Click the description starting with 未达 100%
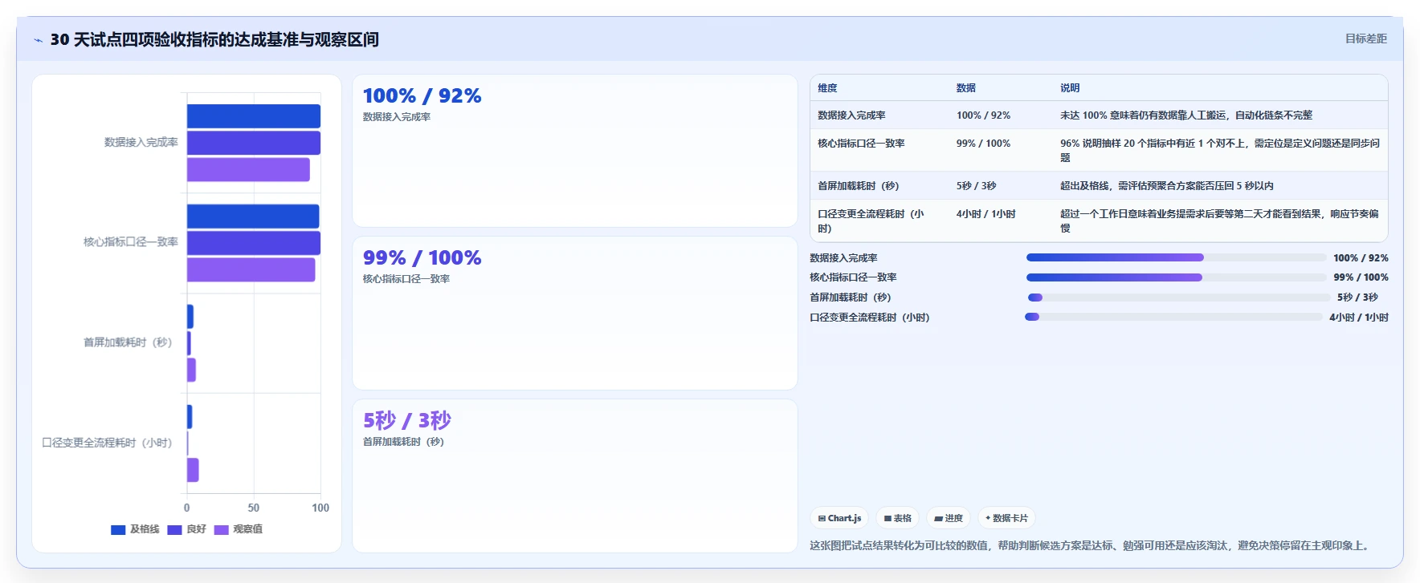Image resolution: width=1420 pixels, height=583 pixels. (x=1185, y=115)
